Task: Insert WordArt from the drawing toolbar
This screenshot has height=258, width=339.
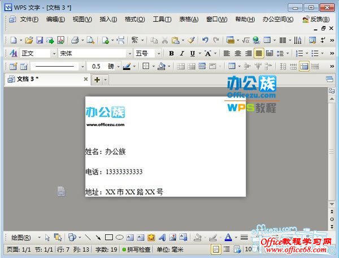Action: click(x=162, y=238)
